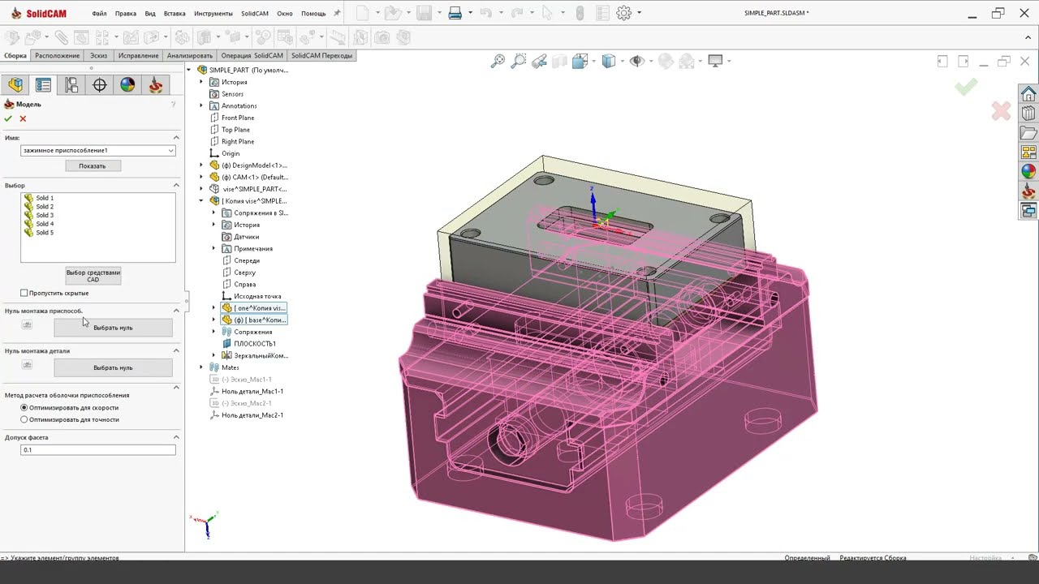The height and width of the screenshot is (584, 1039).
Task: Click the Допуск фасета 0.1 input field
Action: [97, 449]
